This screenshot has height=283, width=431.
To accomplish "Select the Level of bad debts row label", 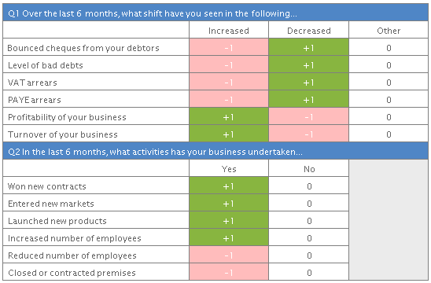I will 46,65.
